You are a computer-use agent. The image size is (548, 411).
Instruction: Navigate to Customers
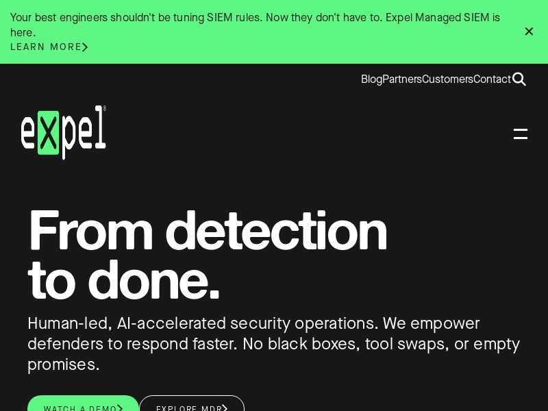coord(447,79)
